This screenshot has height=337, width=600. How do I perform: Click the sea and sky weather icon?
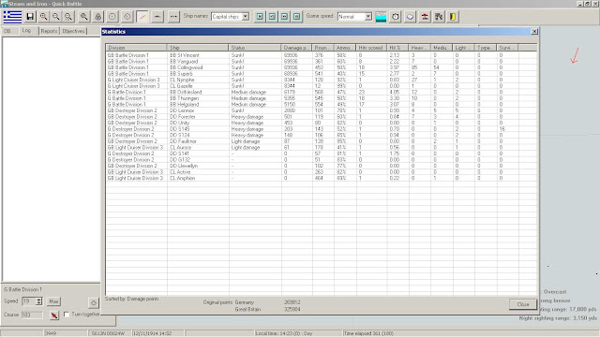[x=382, y=17]
